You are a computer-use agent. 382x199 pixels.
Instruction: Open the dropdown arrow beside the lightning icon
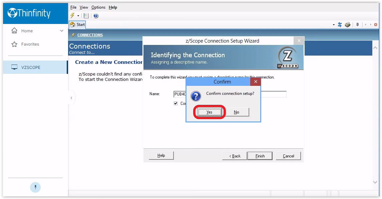coord(78,16)
